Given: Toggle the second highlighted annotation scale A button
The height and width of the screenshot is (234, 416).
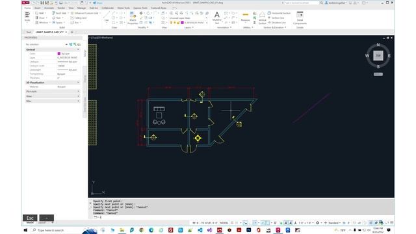Looking at the screenshot, I should pyautogui.click(x=291, y=223).
